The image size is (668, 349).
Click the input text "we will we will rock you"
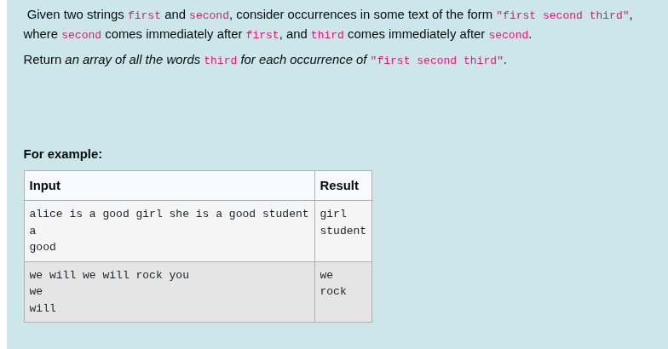pos(109,276)
